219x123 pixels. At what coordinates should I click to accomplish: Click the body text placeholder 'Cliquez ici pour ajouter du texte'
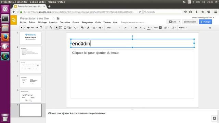point(95,53)
